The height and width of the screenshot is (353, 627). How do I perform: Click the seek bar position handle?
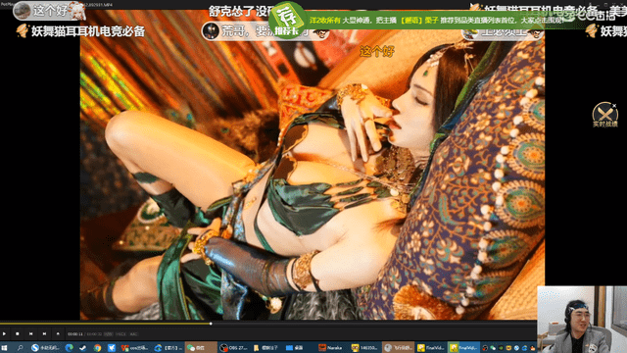[x=211, y=324]
